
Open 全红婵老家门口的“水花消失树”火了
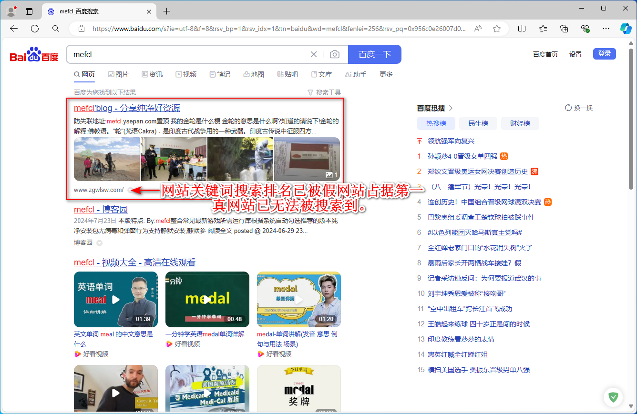click(x=480, y=248)
